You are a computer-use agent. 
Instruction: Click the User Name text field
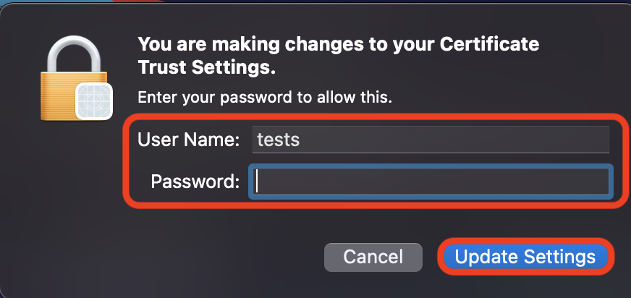430,140
